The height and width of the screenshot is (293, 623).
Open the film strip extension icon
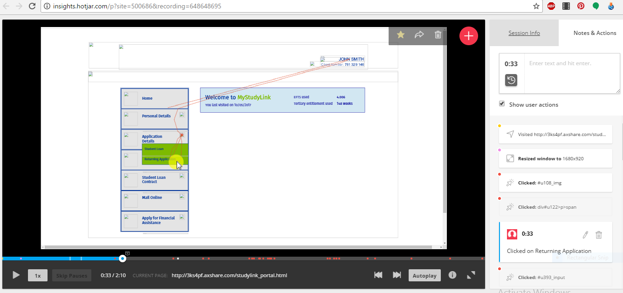[566, 6]
